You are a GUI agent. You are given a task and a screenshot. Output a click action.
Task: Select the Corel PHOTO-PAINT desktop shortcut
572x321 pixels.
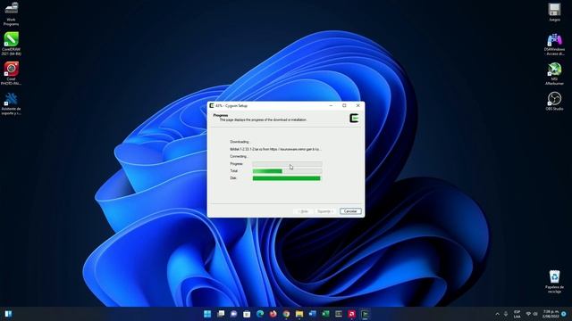[x=11, y=73]
